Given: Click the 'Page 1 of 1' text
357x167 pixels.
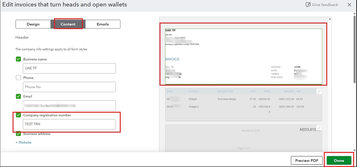Looking at the screenshot, I should point(244,148).
